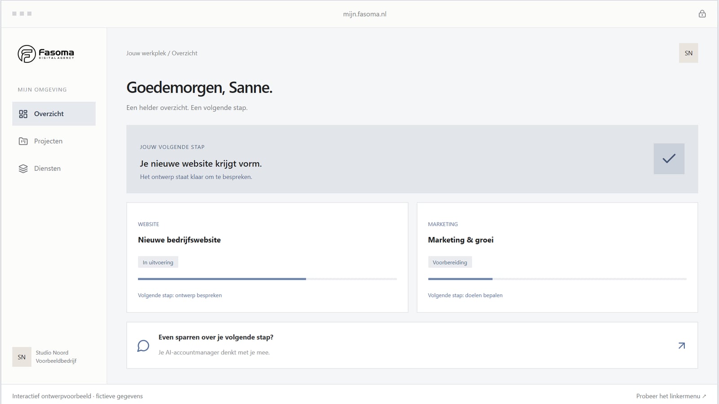Screen dimensions: 719x404
Task: Click 'Het ontwerp staat klaar om te bespreken.' text
Action: (196, 177)
